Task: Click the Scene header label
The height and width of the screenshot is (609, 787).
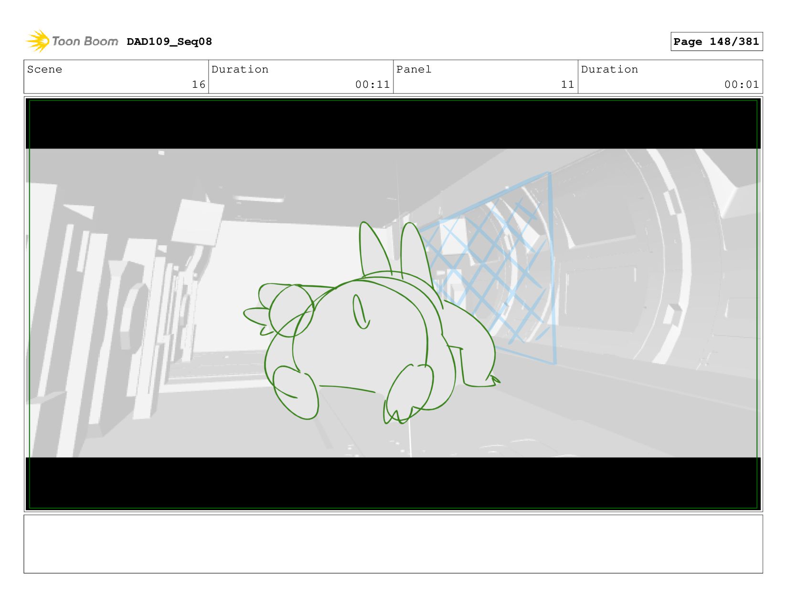Action: 44,69
